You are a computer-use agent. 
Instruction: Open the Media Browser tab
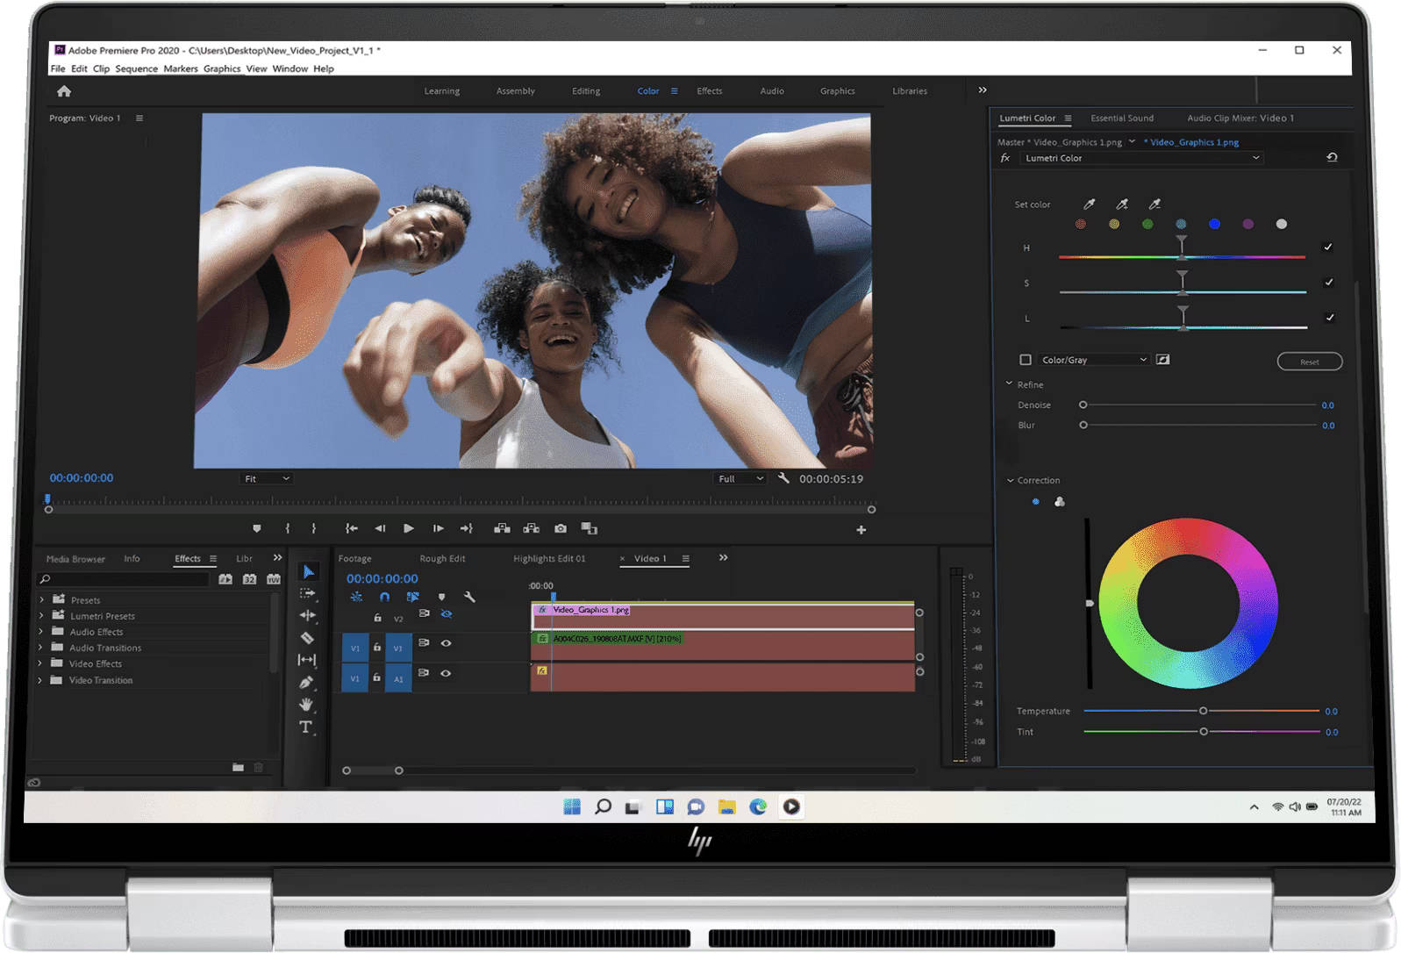click(x=75, y=559)
